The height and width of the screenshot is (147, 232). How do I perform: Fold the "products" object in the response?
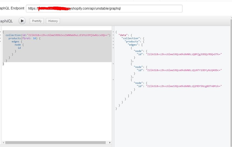point(113,42)
